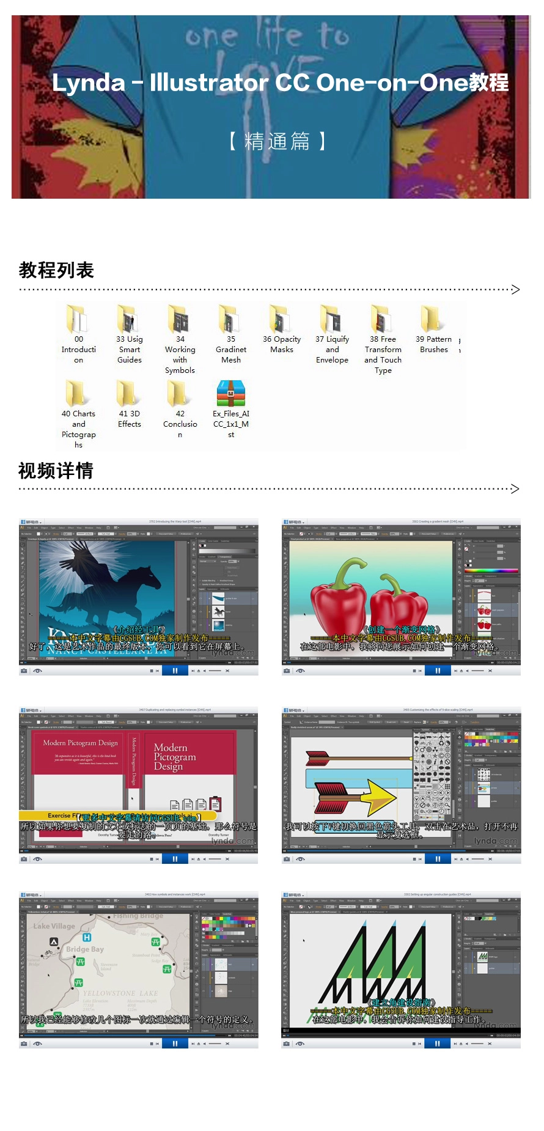Open the 38 Free Transform and Touch Type folder
The width and height of the screenshot is (544, 1131).
(x=383, y=339)
